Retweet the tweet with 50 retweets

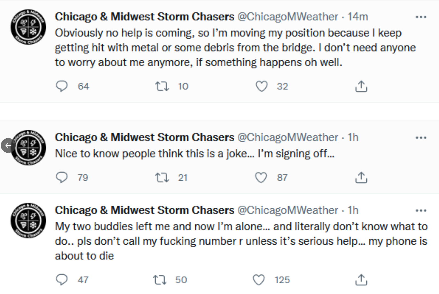[160, 280]
